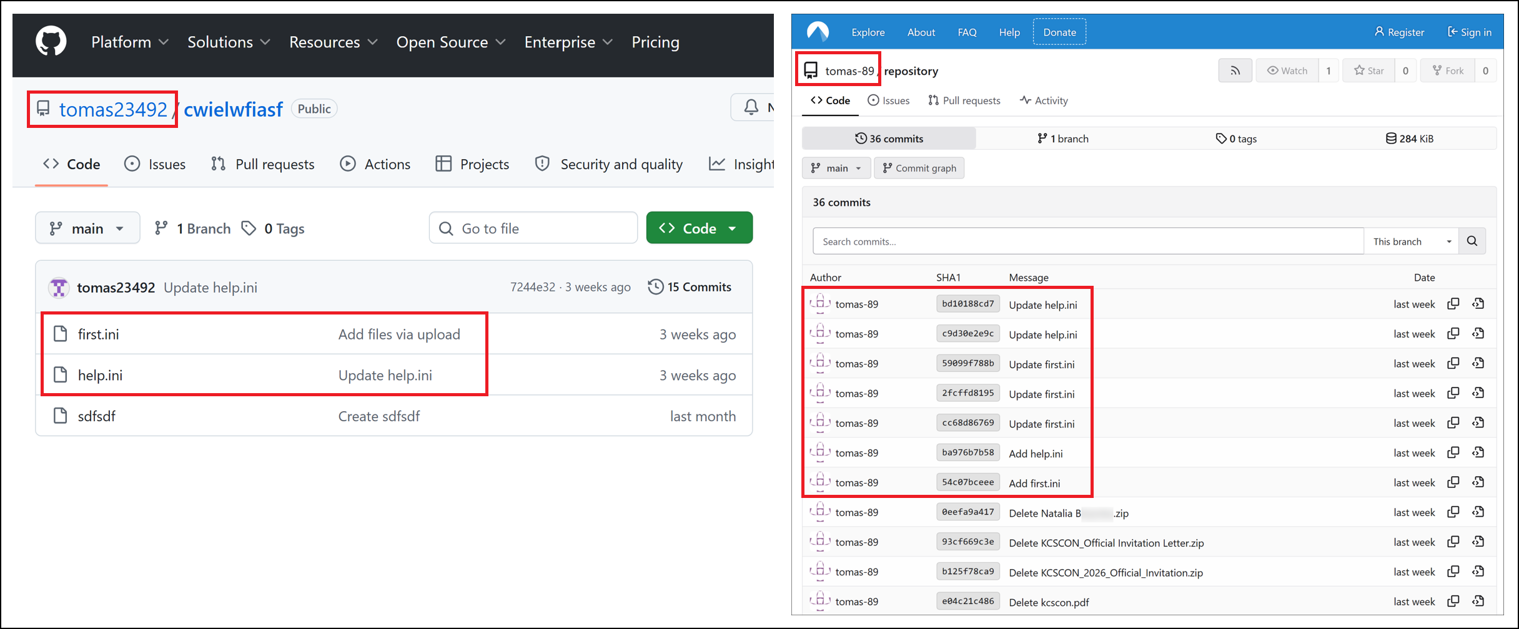The image size is (1519, 629).
Task: Switch to GitHub Actions tab
Action: pos(375,164)
